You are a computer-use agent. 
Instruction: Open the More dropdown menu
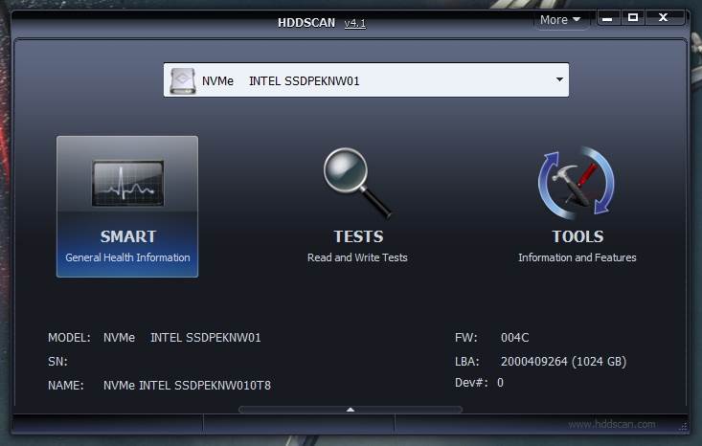tap(560, 19)
